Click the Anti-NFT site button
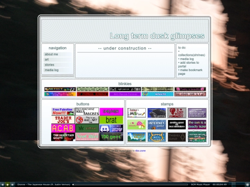This screenshot has height=187, width=250. click(87, 120)
